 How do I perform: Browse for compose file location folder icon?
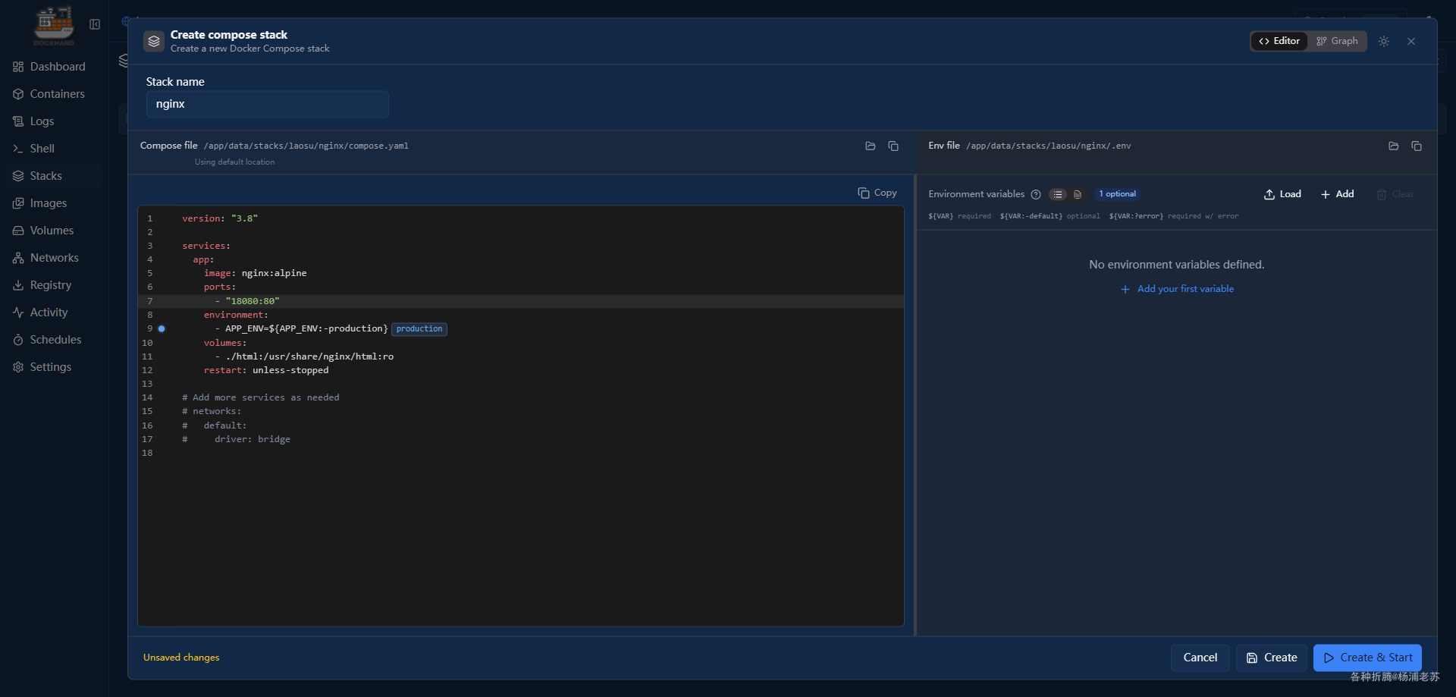coord(871,146)
